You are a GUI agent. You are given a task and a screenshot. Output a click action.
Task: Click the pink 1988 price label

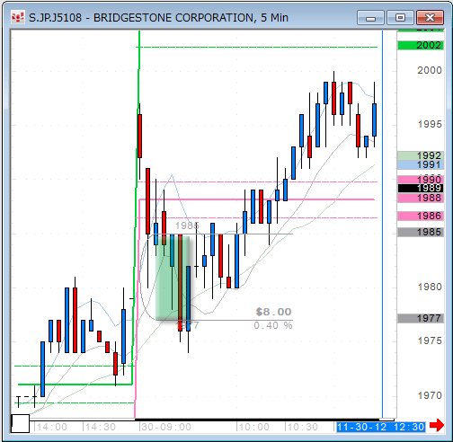(421, 198)
